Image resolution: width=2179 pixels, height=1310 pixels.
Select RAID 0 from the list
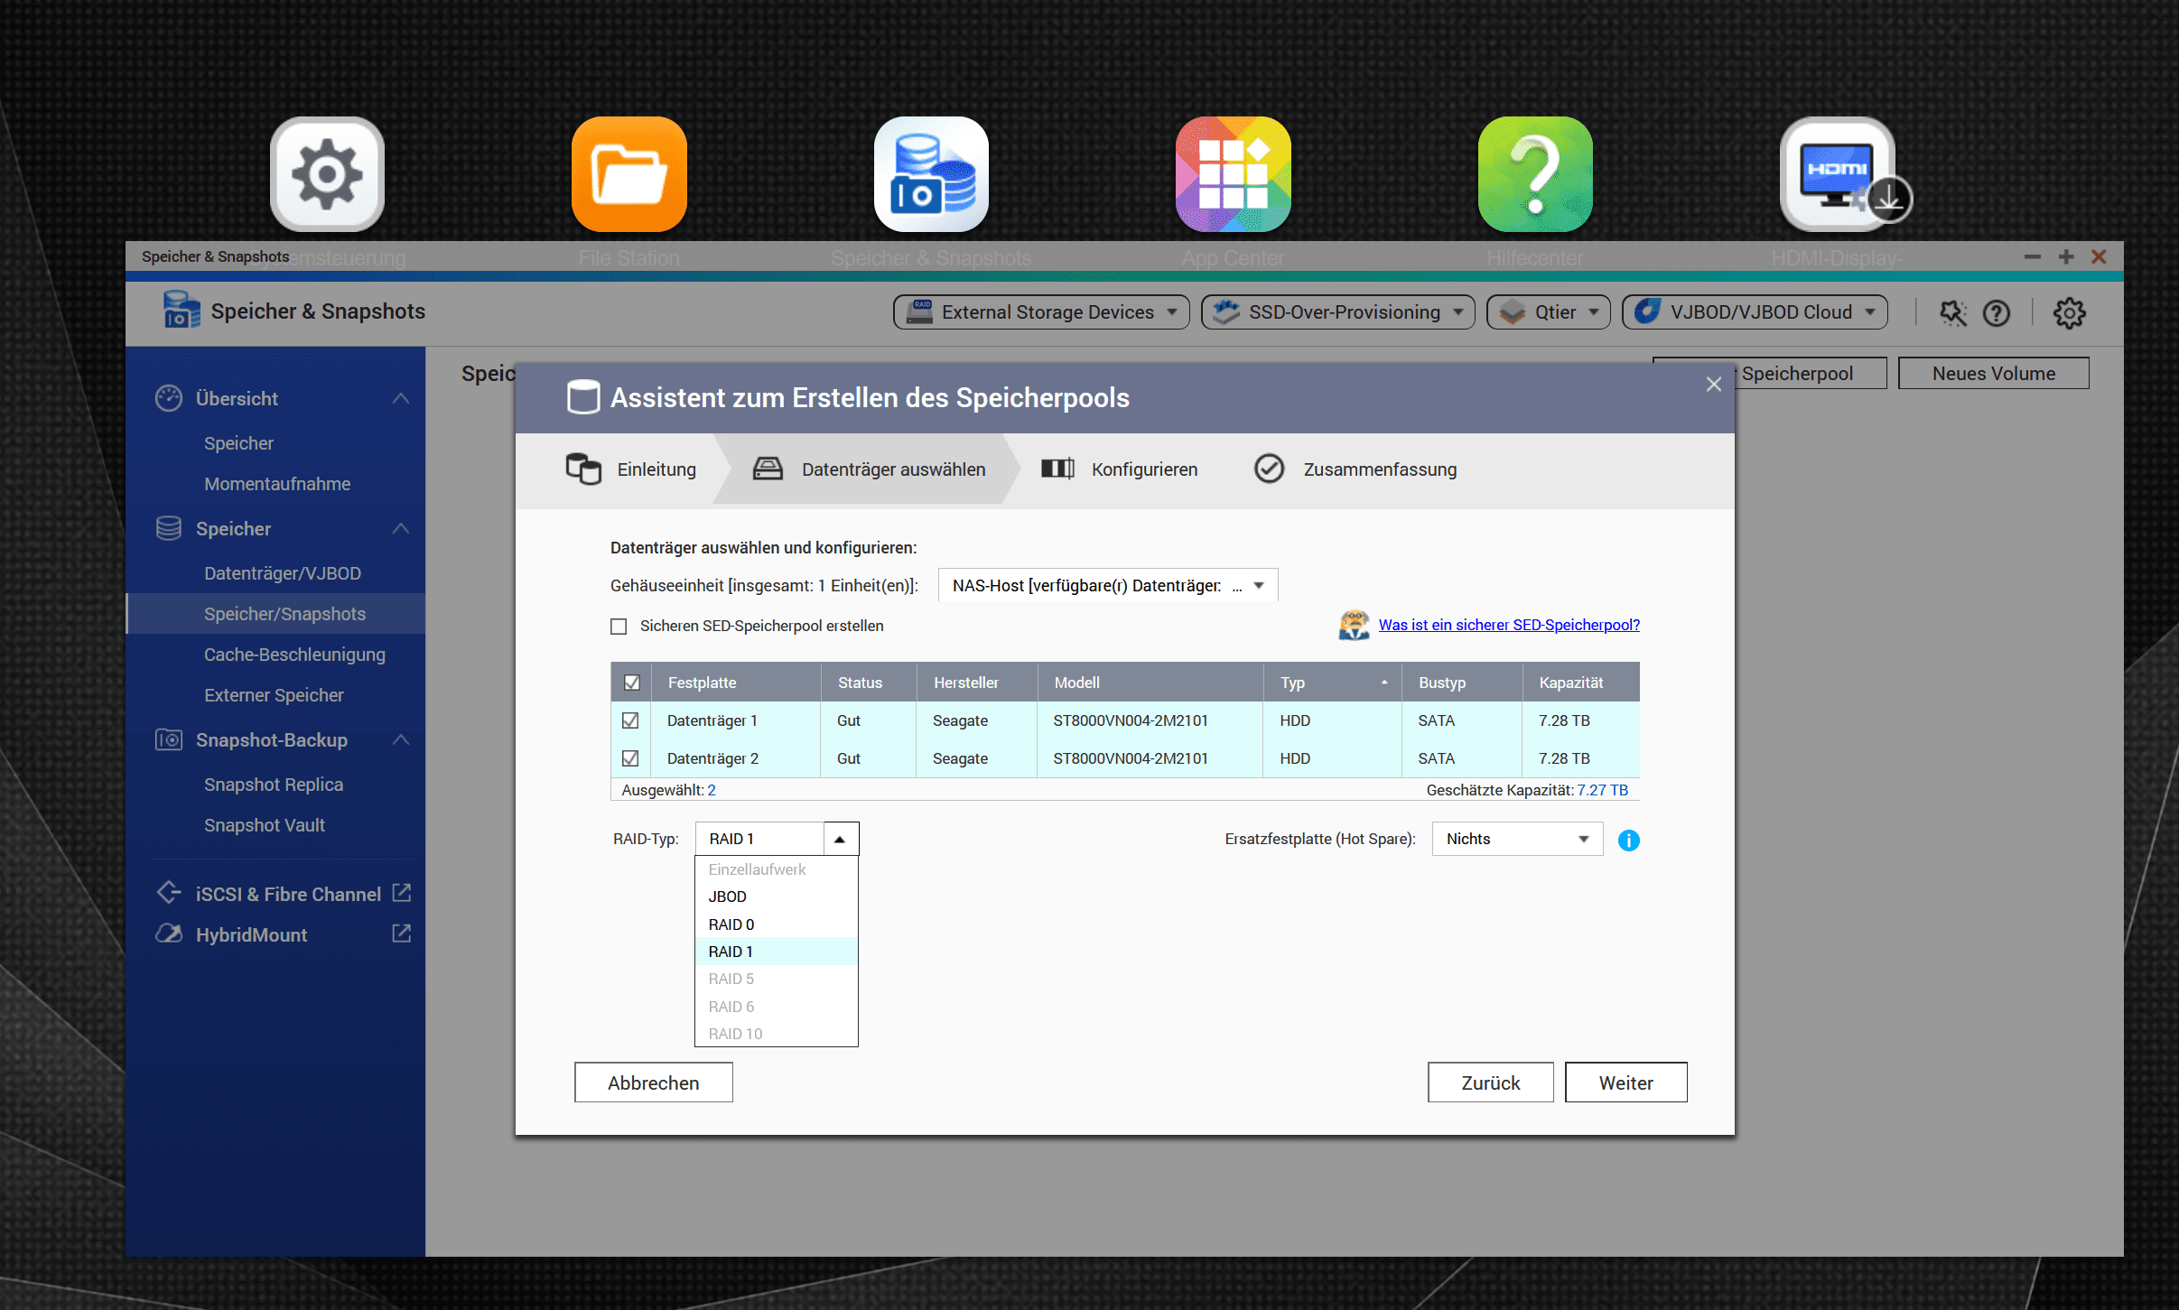[x=731, y=924]
